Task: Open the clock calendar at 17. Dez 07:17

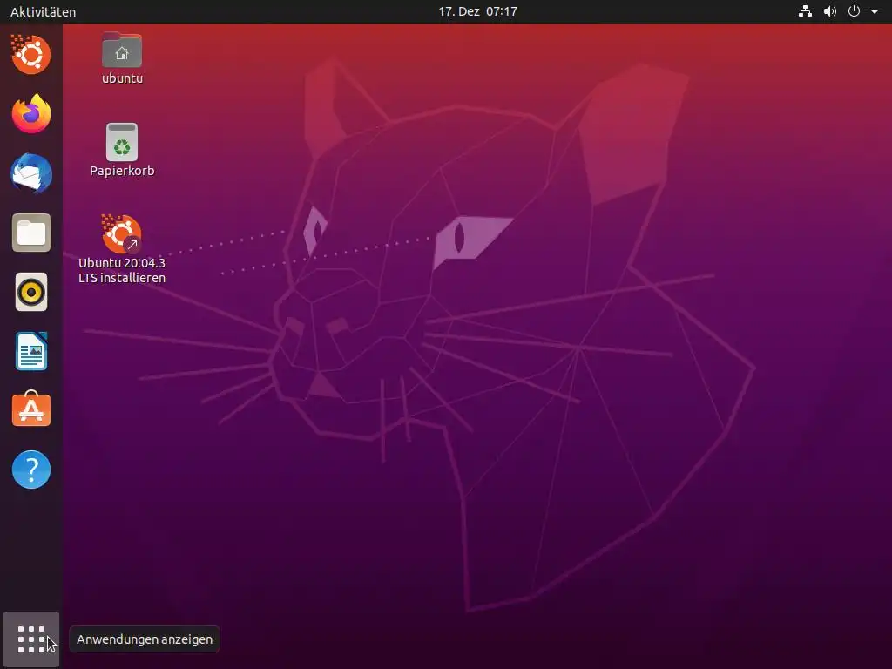Action: tap(478, 11)
